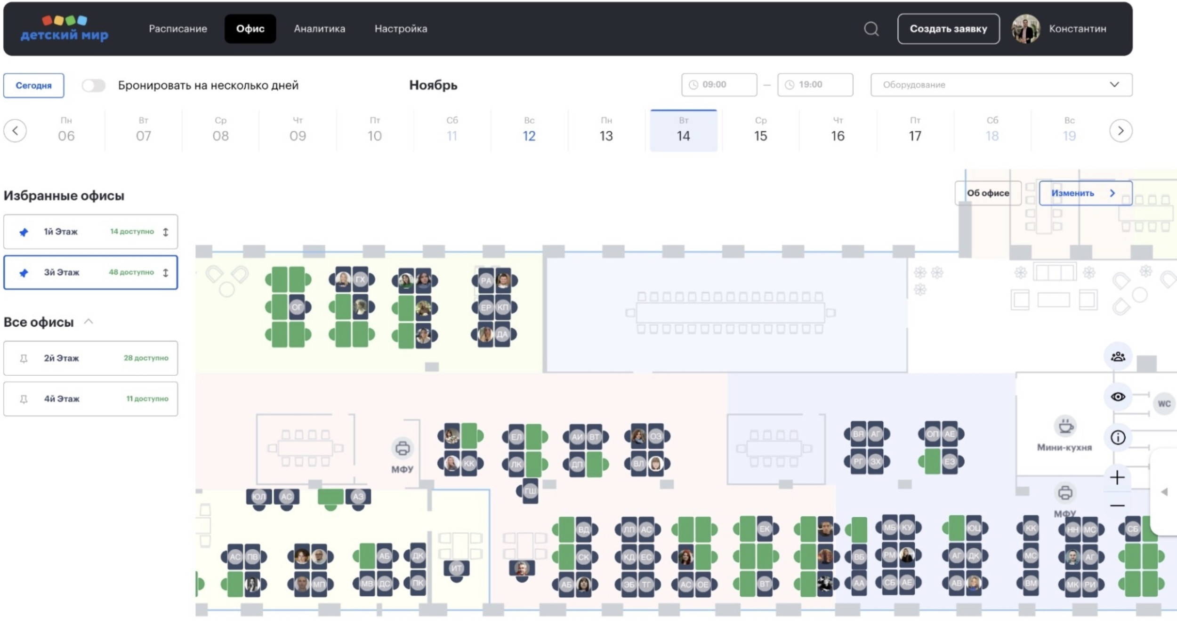Enable booking for several days toggle
The image size is (1177, 640).
point(93,86)
